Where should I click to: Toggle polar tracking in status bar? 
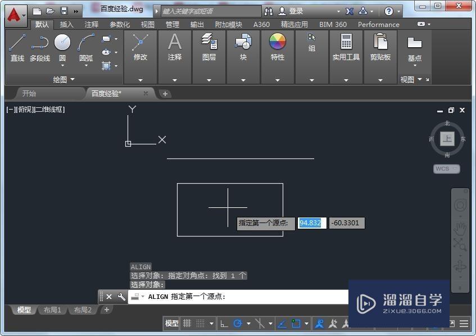(238, 324)
